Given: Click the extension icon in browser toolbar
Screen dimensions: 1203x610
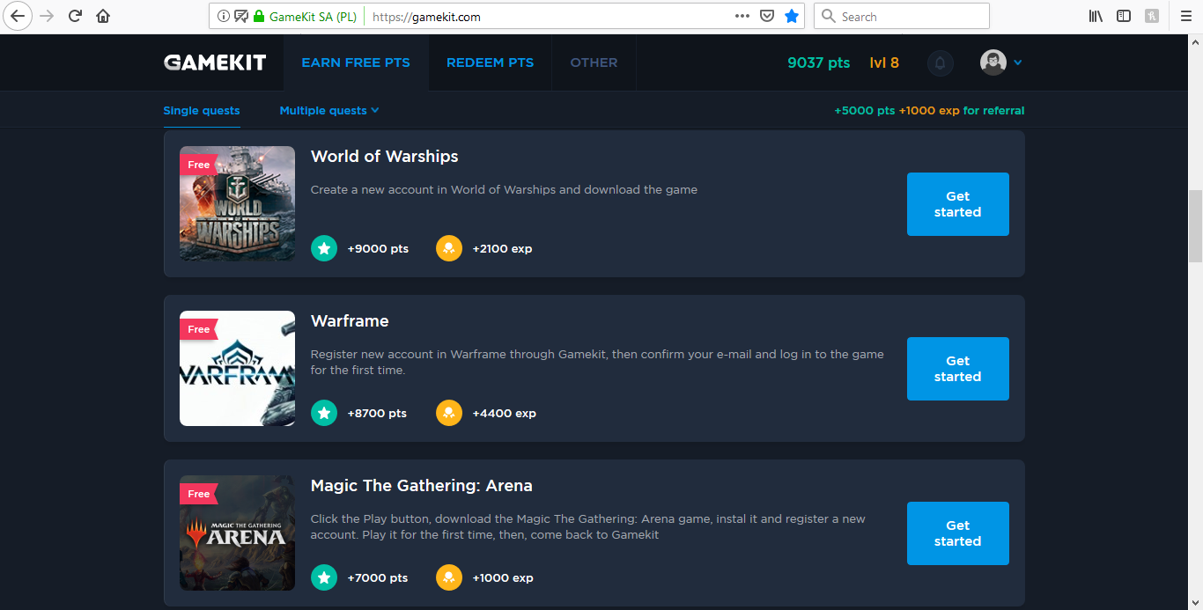Looking at the screenshot, I should point(1152,16).
